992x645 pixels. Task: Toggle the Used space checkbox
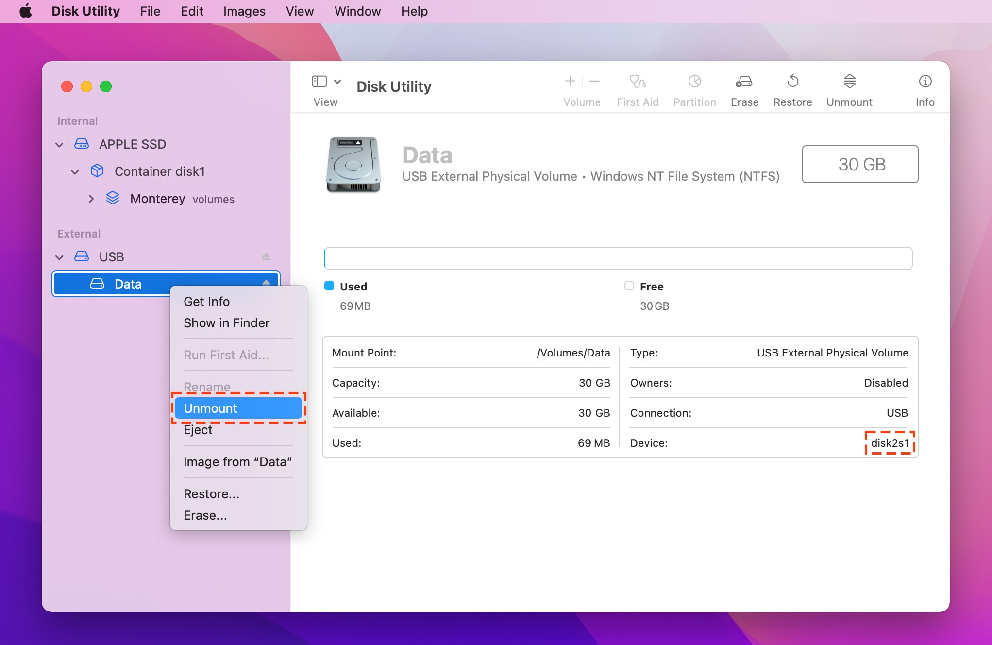(329, 286)
